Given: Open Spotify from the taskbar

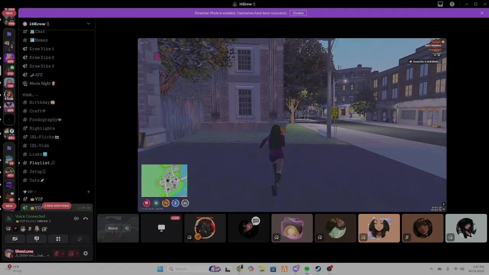Looking at the screenshot, I should [307, 269].
